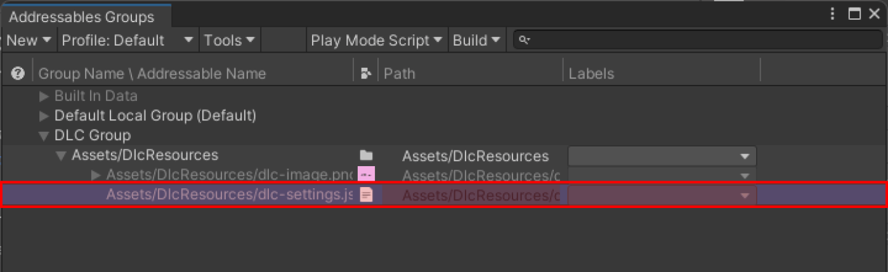Open the window options three-dot menu

pos(833,15)
